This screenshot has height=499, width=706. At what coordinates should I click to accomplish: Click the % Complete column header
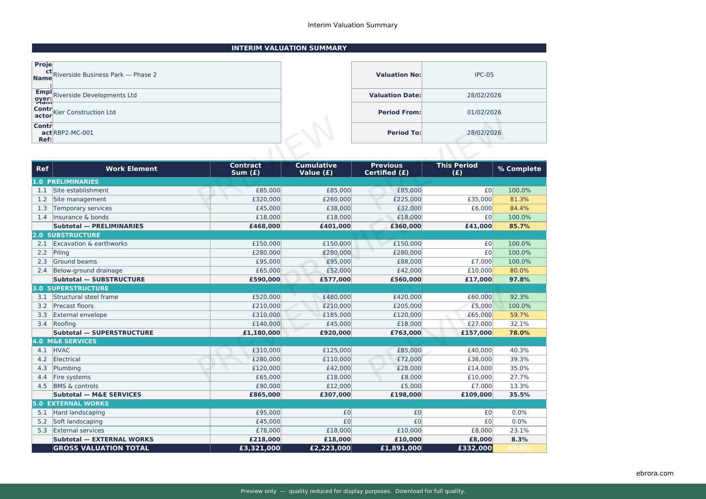(519, 169)
